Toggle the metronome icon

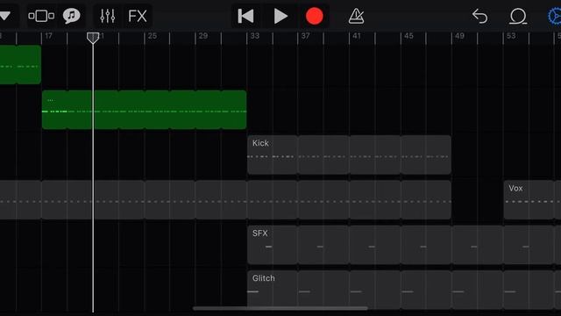[x=357, y=16]
